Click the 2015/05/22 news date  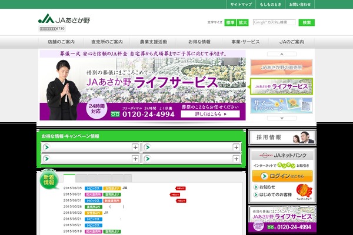72,213
